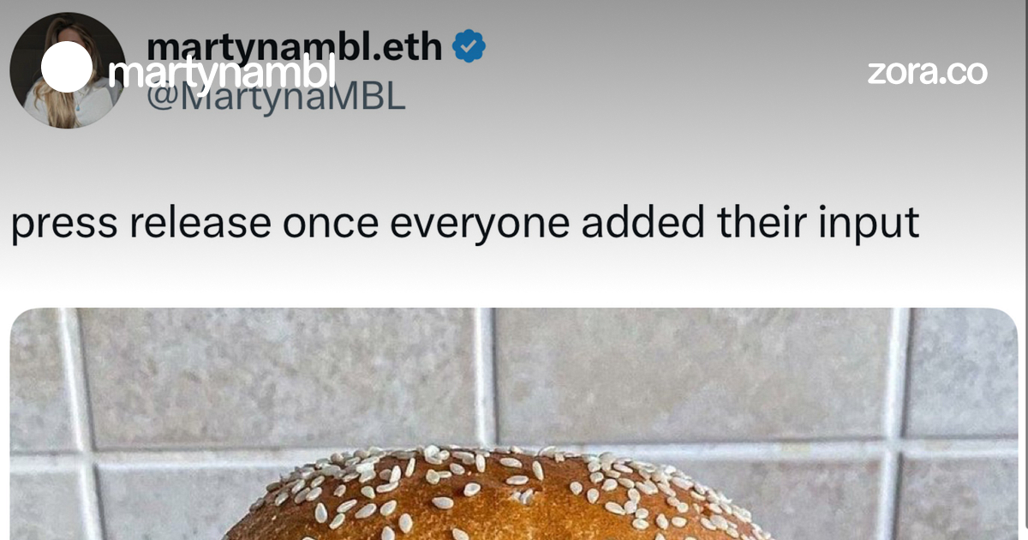Open the martynambl.eth display name
1028x540 pixels.
point(294,45)
